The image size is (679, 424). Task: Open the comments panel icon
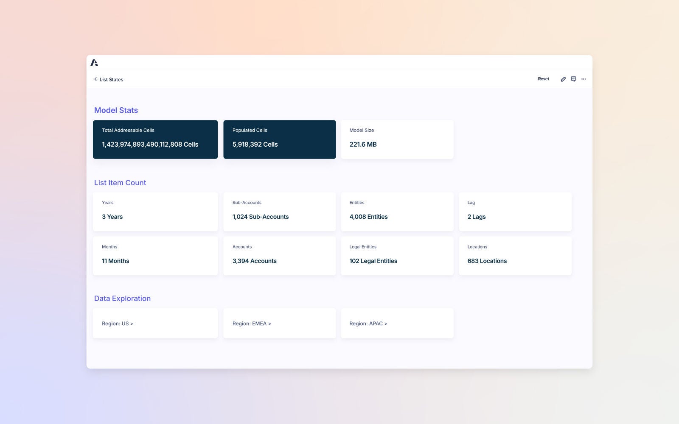(x=573, y=79)
